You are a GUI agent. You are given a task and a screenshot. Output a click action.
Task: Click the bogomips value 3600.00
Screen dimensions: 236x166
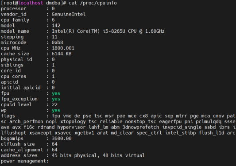[x=62, y=139]
